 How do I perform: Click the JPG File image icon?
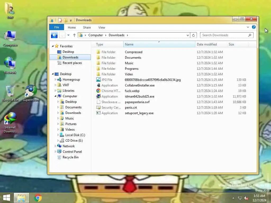(x=98, y=80)
